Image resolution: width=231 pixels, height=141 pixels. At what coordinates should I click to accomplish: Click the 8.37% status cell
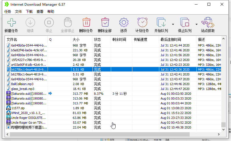click(x=99, y=94)
